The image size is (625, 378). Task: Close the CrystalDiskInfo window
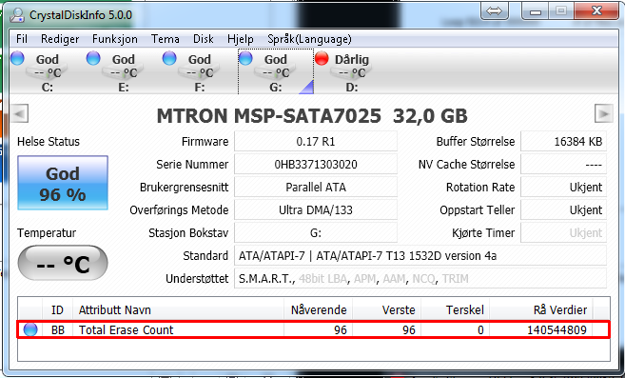click(x=596, y=11)
